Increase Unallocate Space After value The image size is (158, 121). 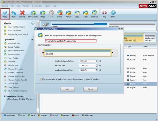pos(96,69)
